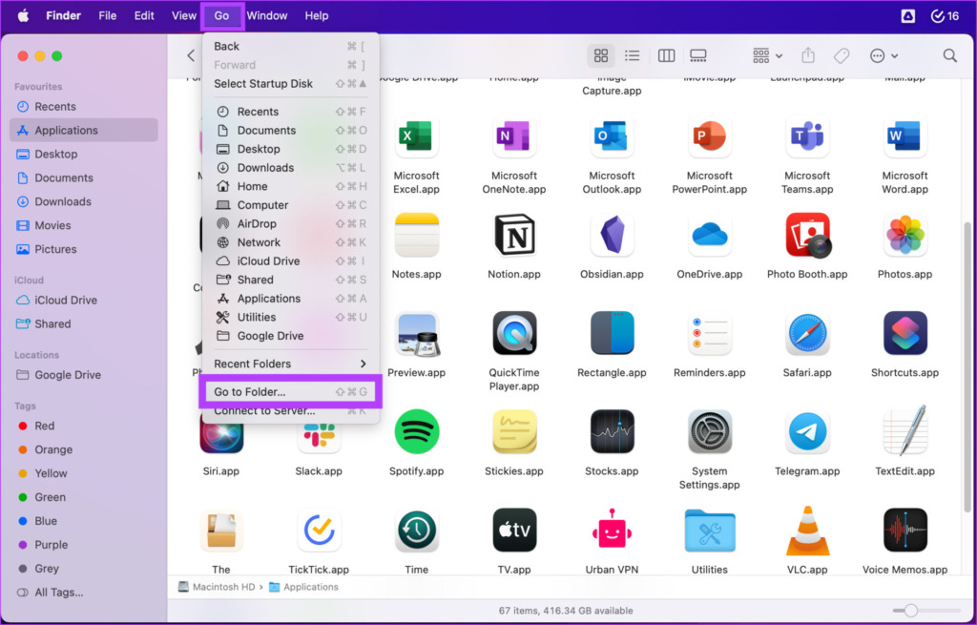Click the QuickTime Player.app icon

tap(514, 333)
